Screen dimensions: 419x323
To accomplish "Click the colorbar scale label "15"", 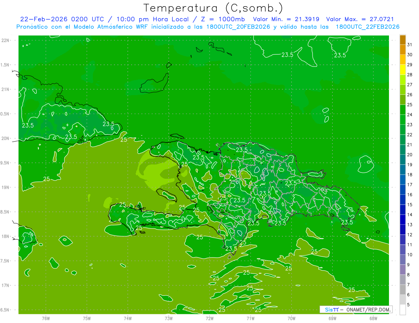I will point(410,205).
